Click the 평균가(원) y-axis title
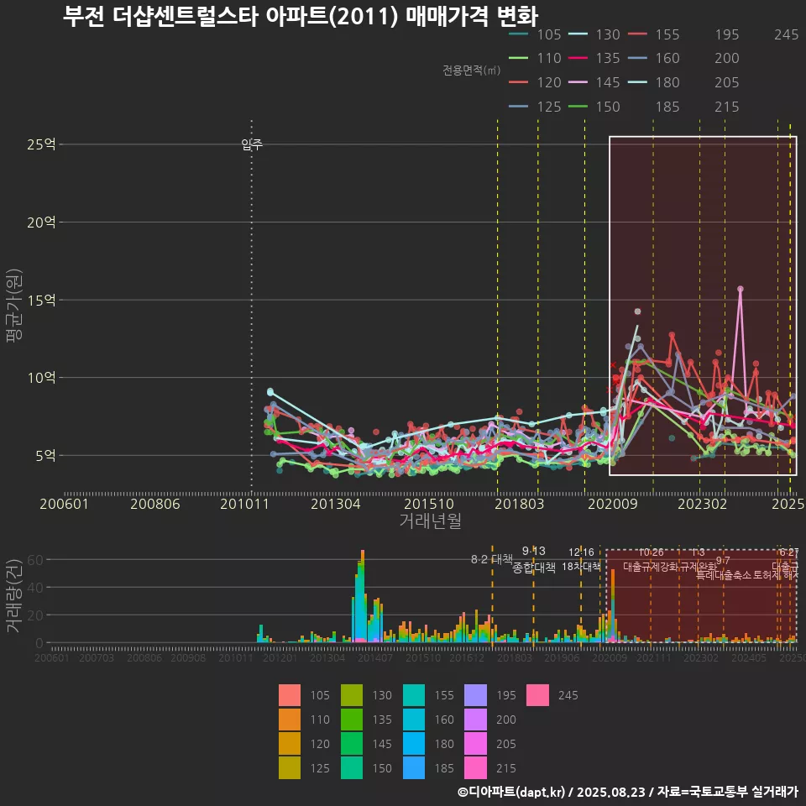806x806 pixels. (14, 305)
